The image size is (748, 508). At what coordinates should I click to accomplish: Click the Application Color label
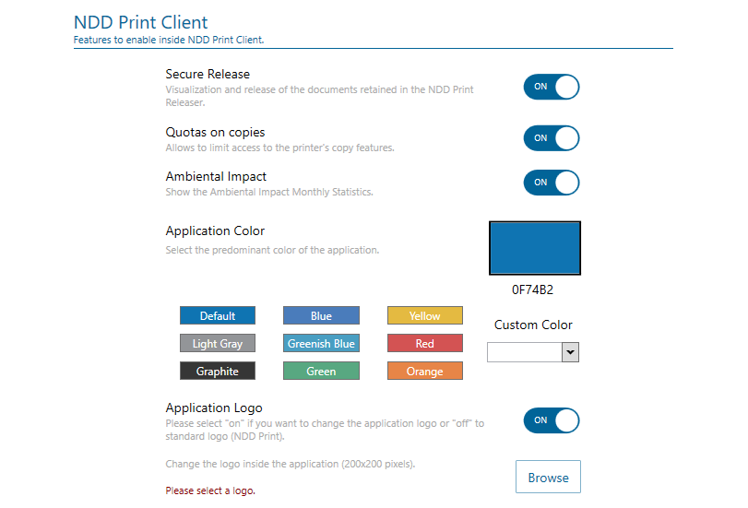(215, 231)
